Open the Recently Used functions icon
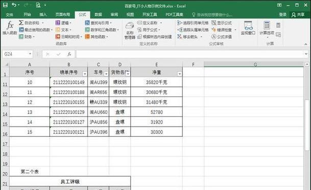The height and width of the screenshot is (190, 311). [21, 30]
